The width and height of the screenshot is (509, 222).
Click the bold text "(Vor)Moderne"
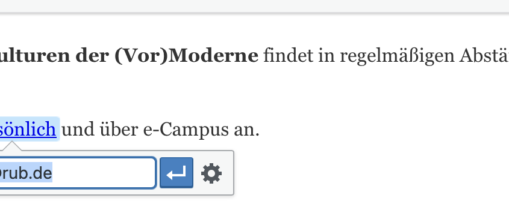pos(186,56)
